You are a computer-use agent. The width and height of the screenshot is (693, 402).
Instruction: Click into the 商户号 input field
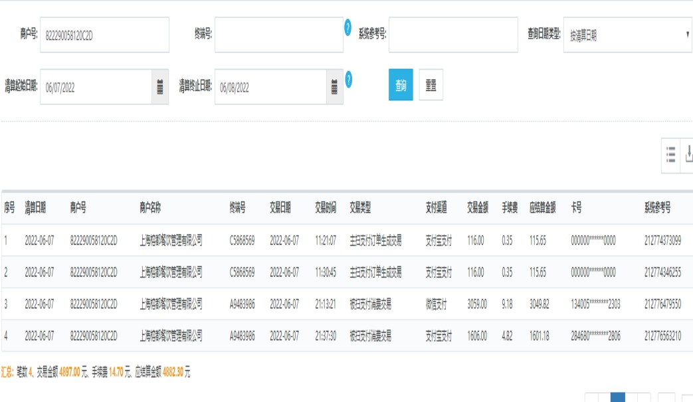click(x=104, y=35)
